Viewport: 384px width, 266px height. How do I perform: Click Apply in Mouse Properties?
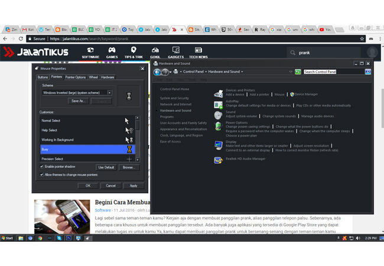coord(134,186)
